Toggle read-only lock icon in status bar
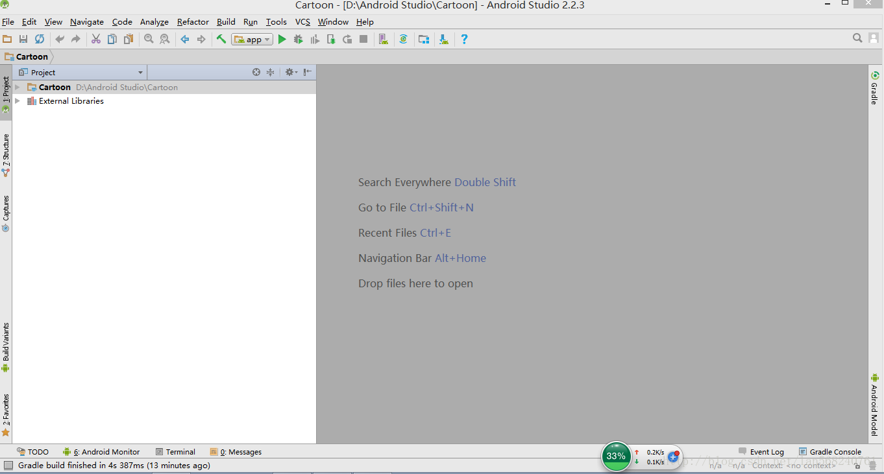 [x=857, y=466]
